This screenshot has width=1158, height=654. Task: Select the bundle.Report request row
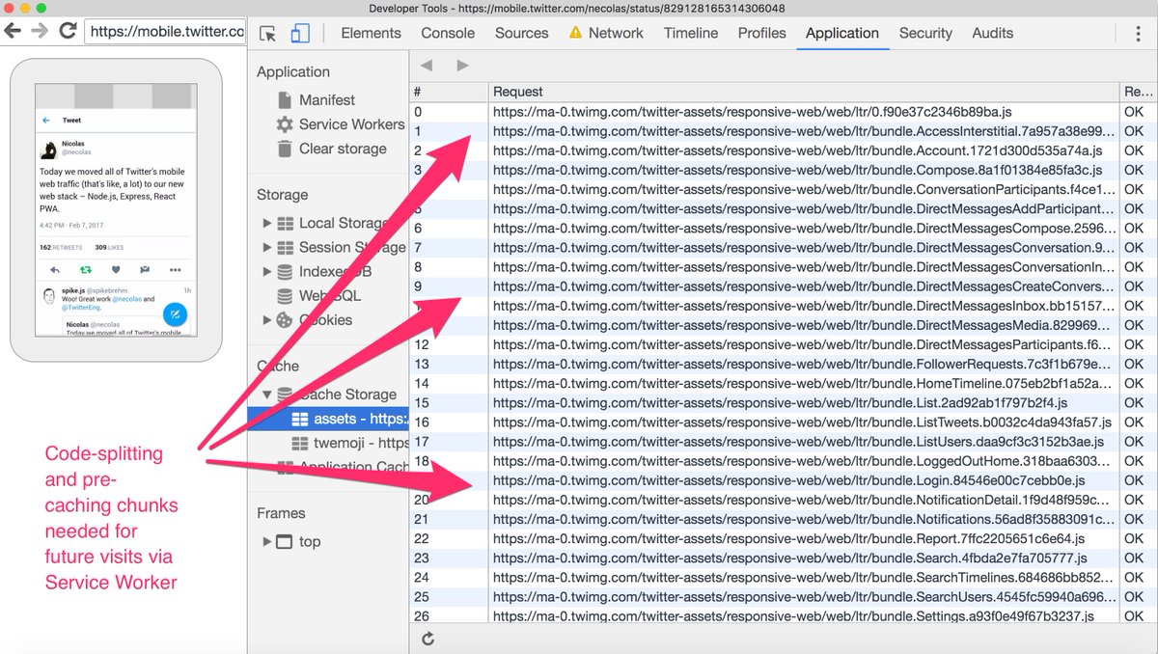(784, 538)
